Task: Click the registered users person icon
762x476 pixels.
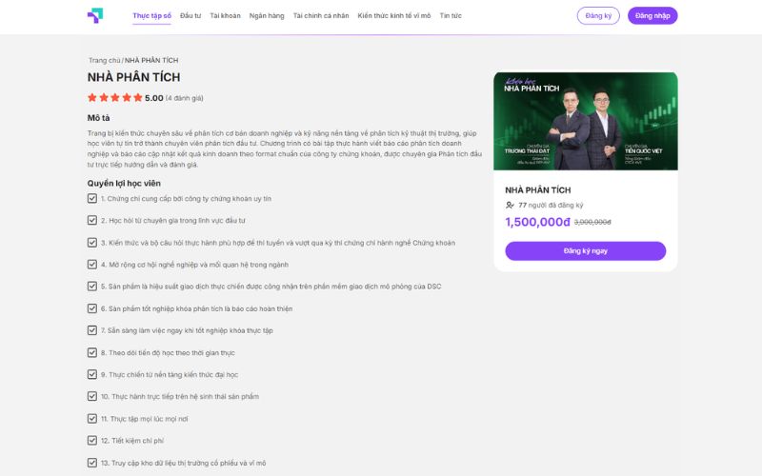Action: point(510,205)
